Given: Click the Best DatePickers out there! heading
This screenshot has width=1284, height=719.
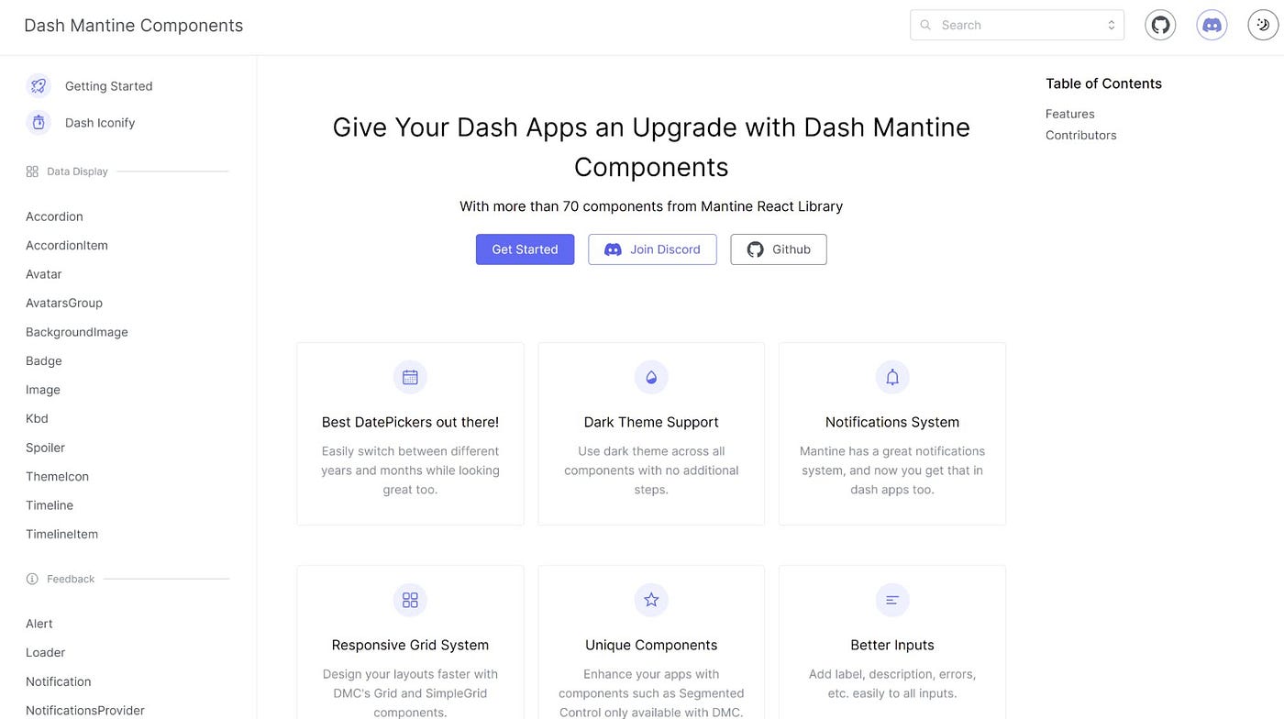Looking at the screenshot, I should pos(410,422).
